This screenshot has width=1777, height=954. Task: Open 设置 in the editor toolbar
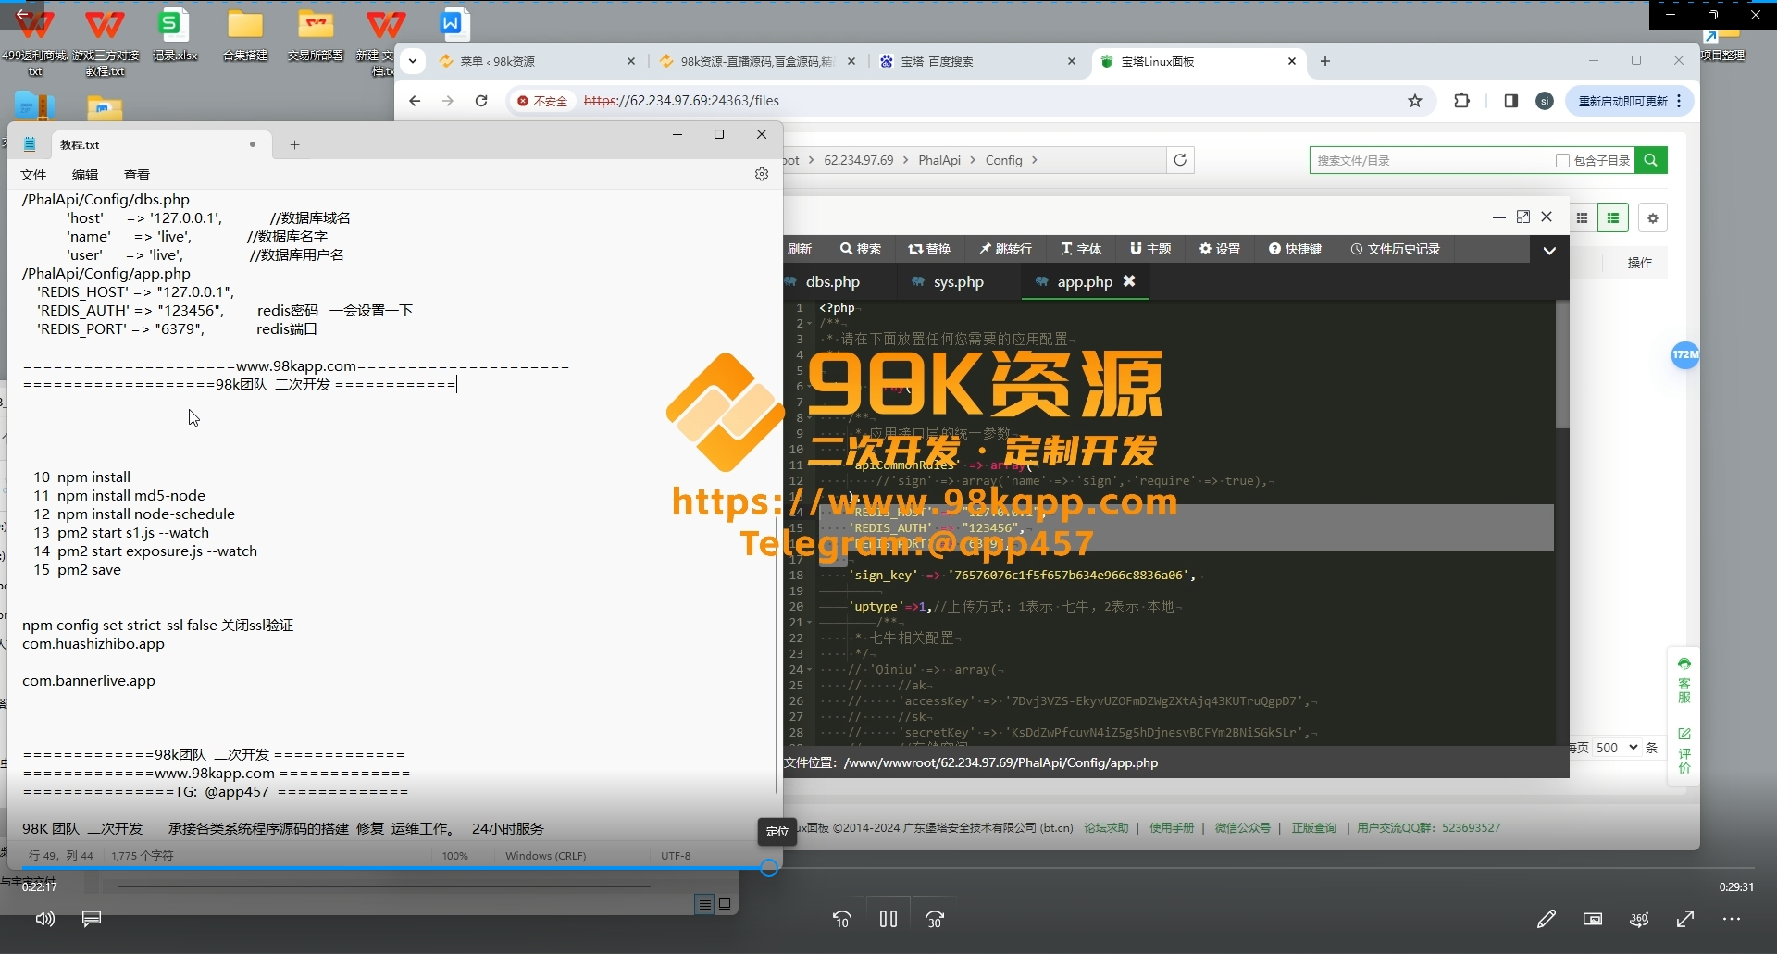pos(1220,249)
